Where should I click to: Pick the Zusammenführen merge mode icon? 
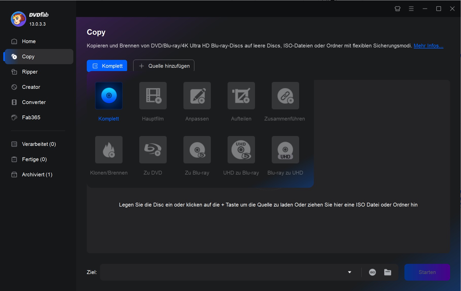pos(285,96)
